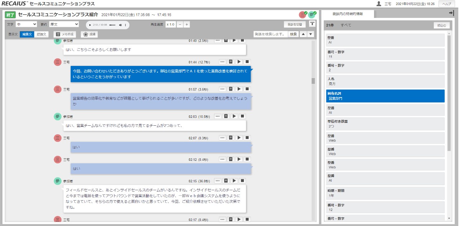Open the ... menu on the 02:17 utterance

223,219
